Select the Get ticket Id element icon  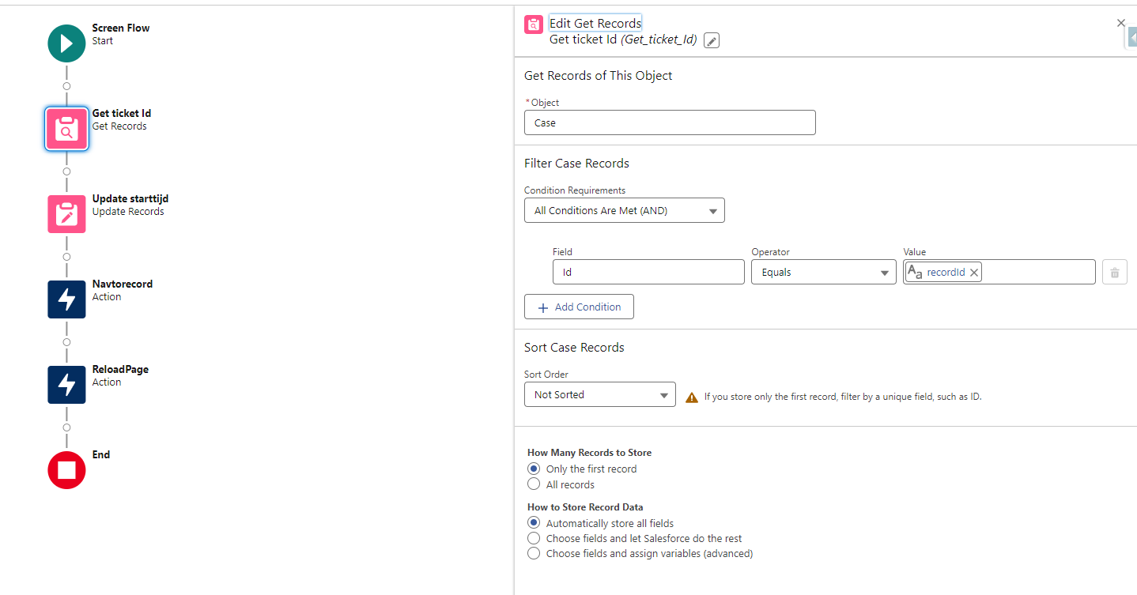click(66, 129)
